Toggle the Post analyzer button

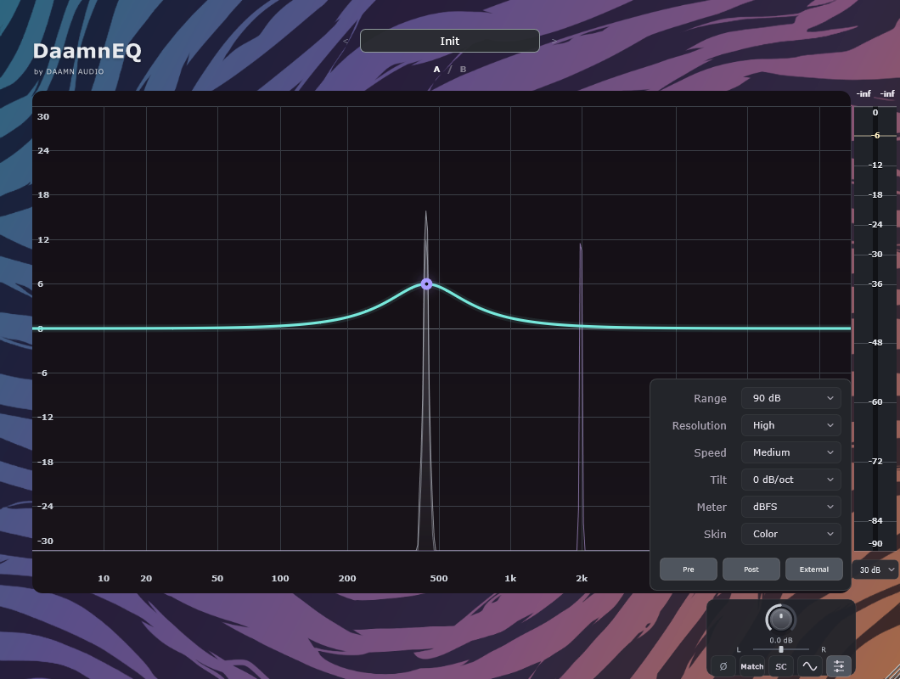pyautogui.click(x=751, y=570)
